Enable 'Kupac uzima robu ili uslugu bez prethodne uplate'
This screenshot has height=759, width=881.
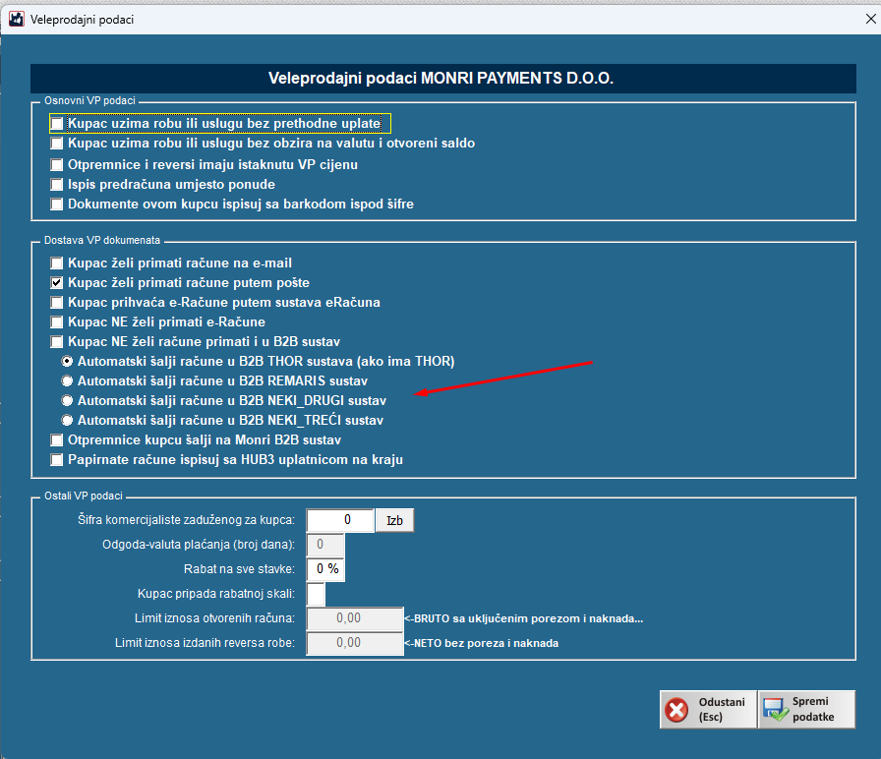point(57,123)
